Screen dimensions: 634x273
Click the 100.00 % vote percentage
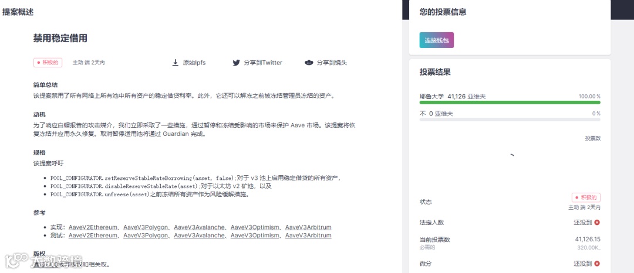pos(589,97)
